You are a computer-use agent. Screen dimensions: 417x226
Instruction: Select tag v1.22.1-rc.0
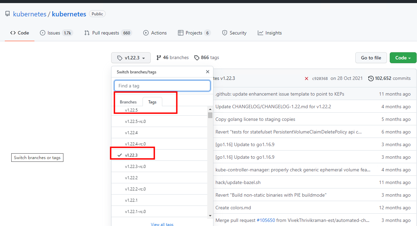tap(159, 211)
